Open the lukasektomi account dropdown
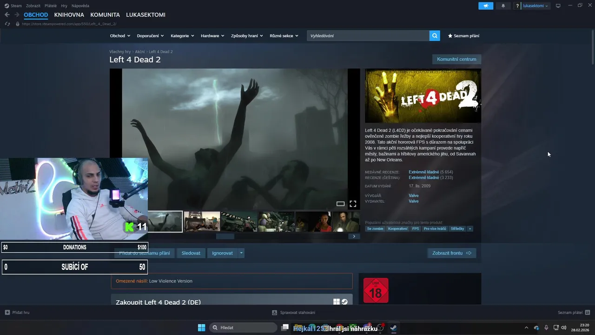Image resolution: width=595 pixels, height=335 pixels. pyautogui.click(x=535, y=6)
